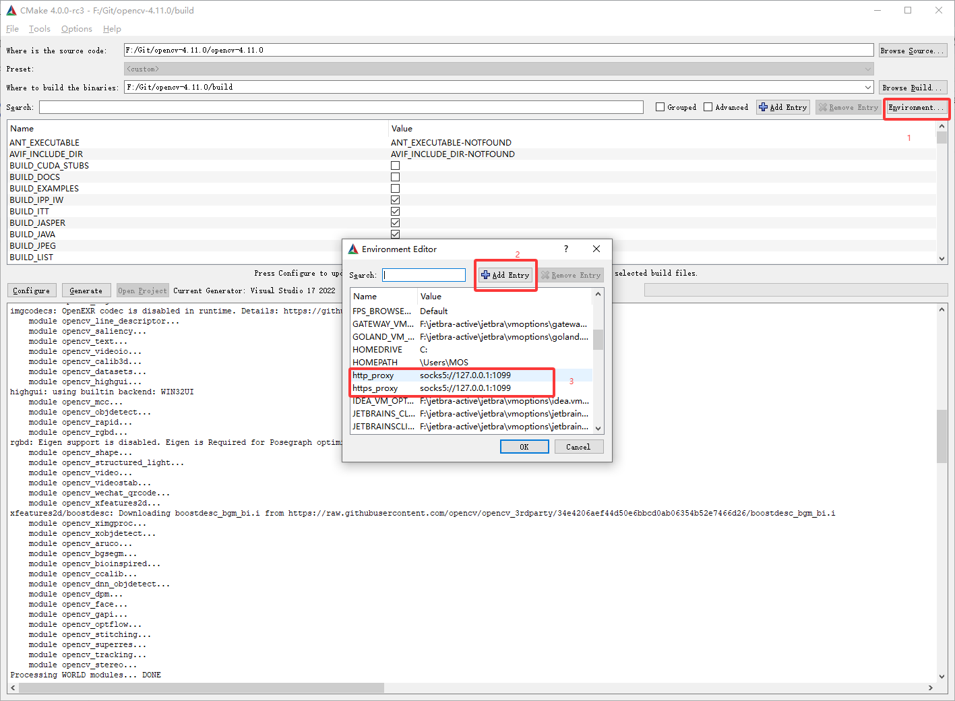Toggle BUILD_DOCS checkbox
The image size is (955, 701).
[395, 177]
